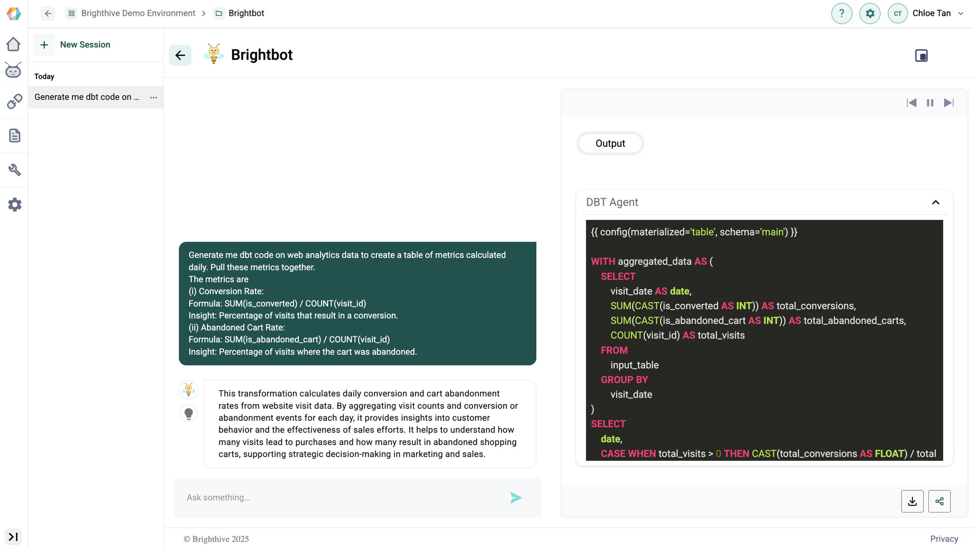
Task: Toggle the output side panel view
Action: [x=921, y=56]
